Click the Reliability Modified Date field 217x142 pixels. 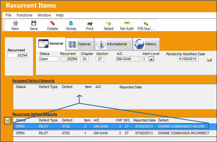pos(187,59)
